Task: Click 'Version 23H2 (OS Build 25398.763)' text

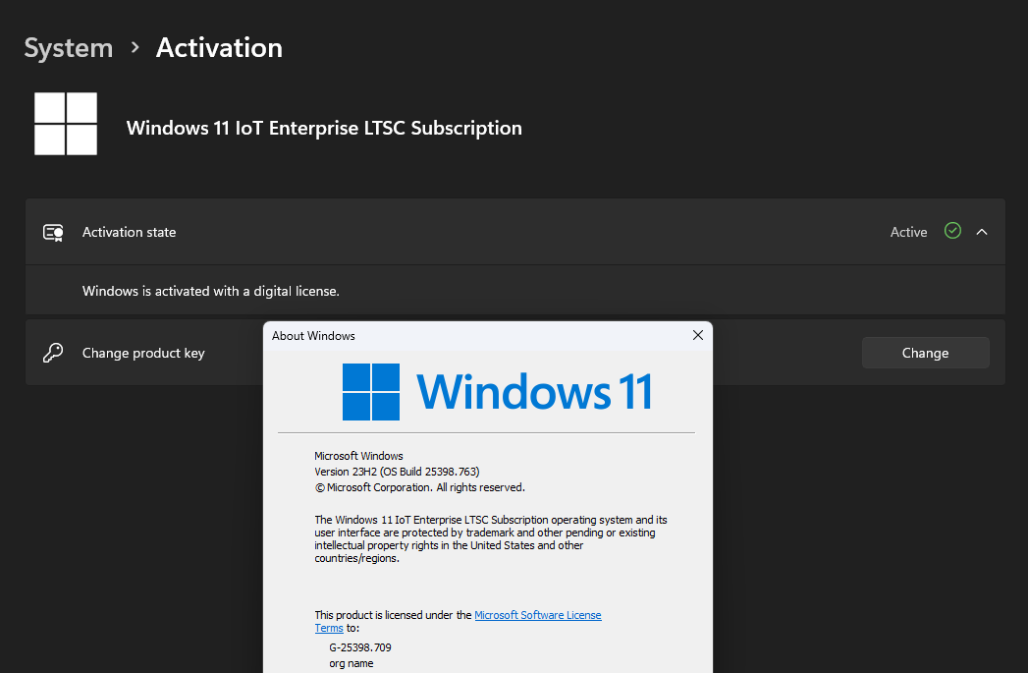Action: pyautogui.click(x=397, y=472)
